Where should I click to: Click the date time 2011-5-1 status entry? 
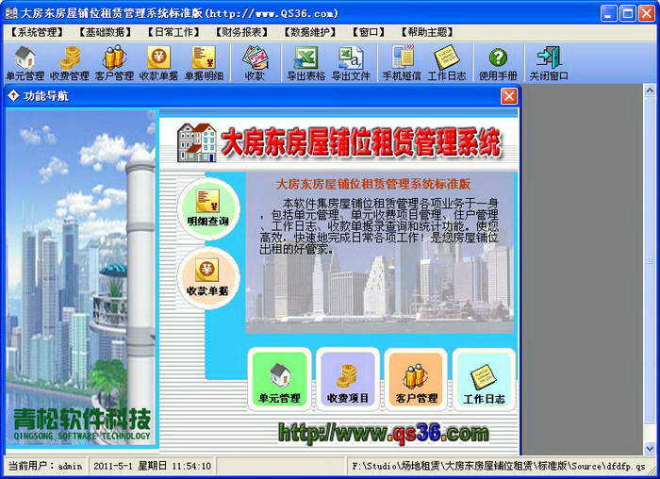pyautogui.click(x=152, y=466)
